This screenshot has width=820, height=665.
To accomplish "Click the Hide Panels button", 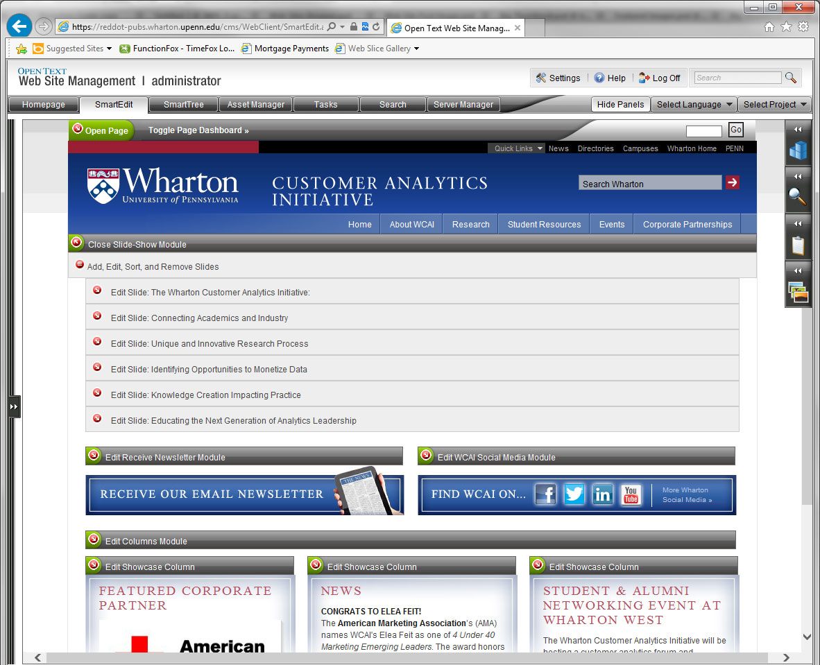I will (x=621, y=105).
